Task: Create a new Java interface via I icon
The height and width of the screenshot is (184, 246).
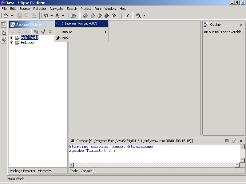Action: 107,16
